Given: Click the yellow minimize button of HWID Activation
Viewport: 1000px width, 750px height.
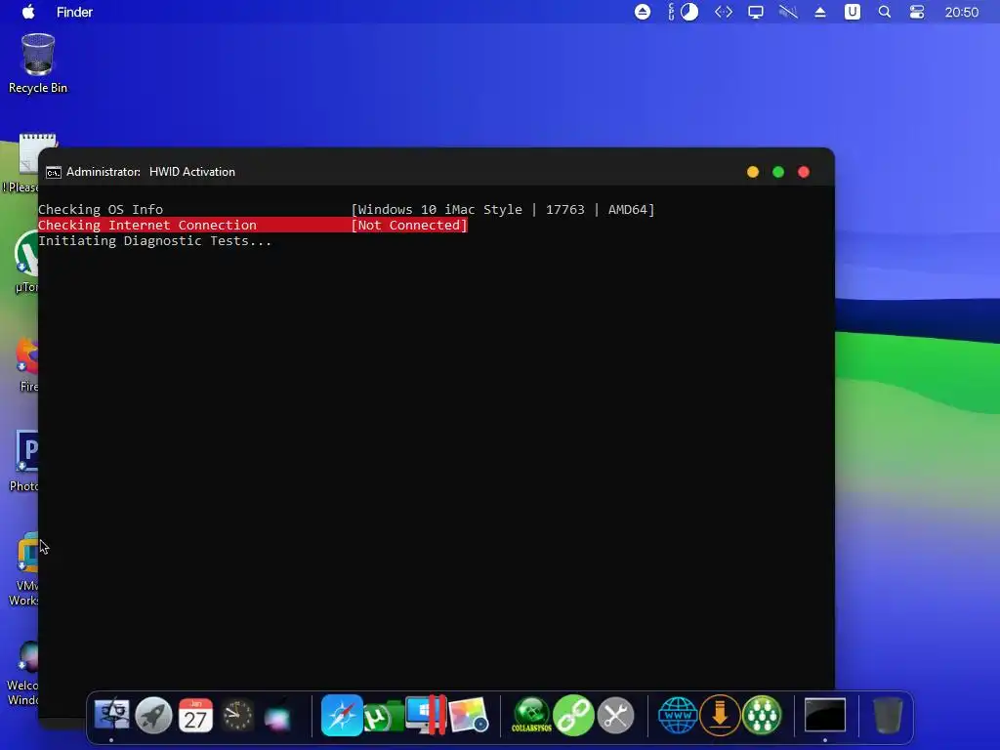Looking at the screenshot, I should 753,172.
